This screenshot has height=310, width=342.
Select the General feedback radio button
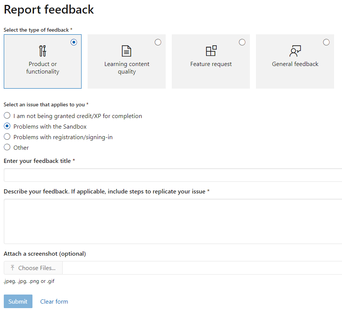click(x=326, y=42)
